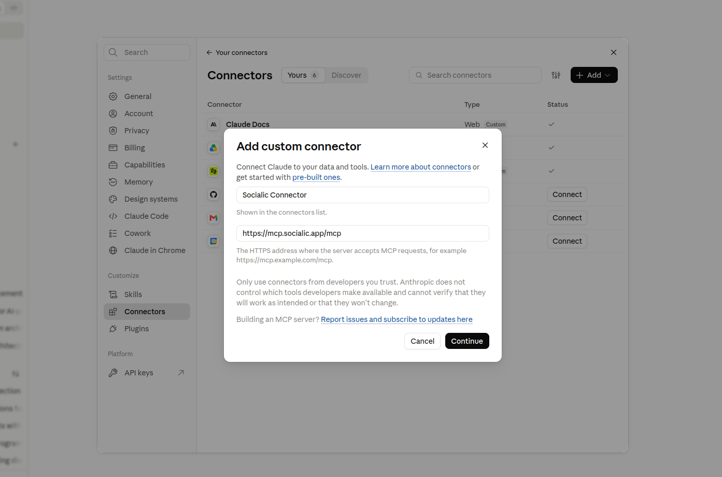Switch to the Discover tab
Image resolution: width=722 pixels, height=477 pixels.
coord(346,75)
